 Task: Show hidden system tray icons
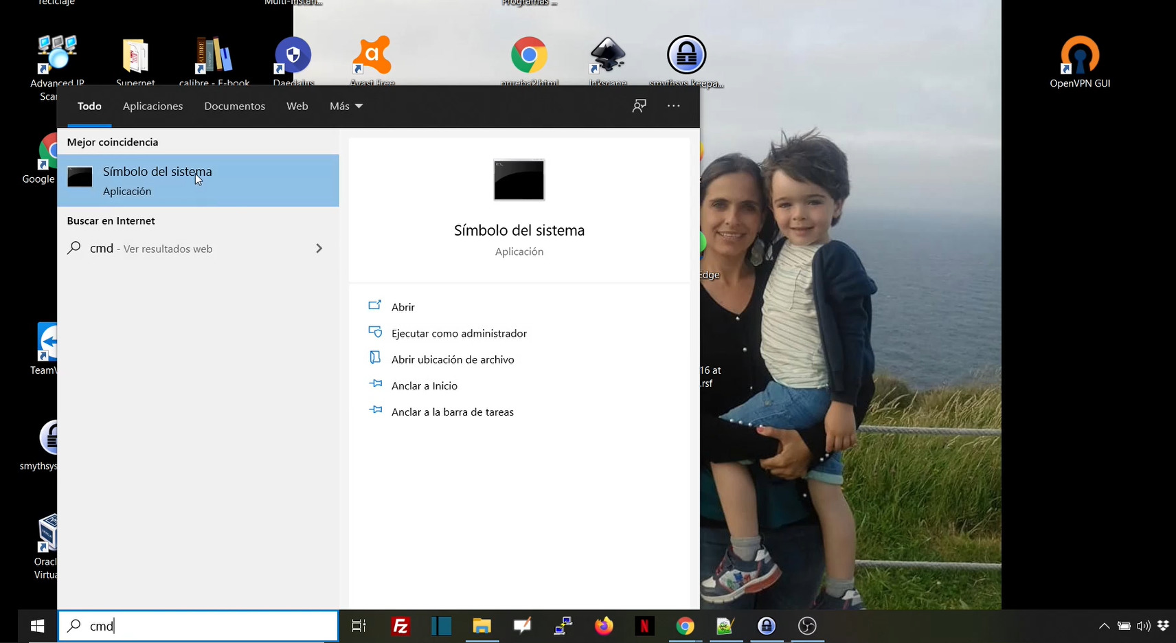point(1104,626)
